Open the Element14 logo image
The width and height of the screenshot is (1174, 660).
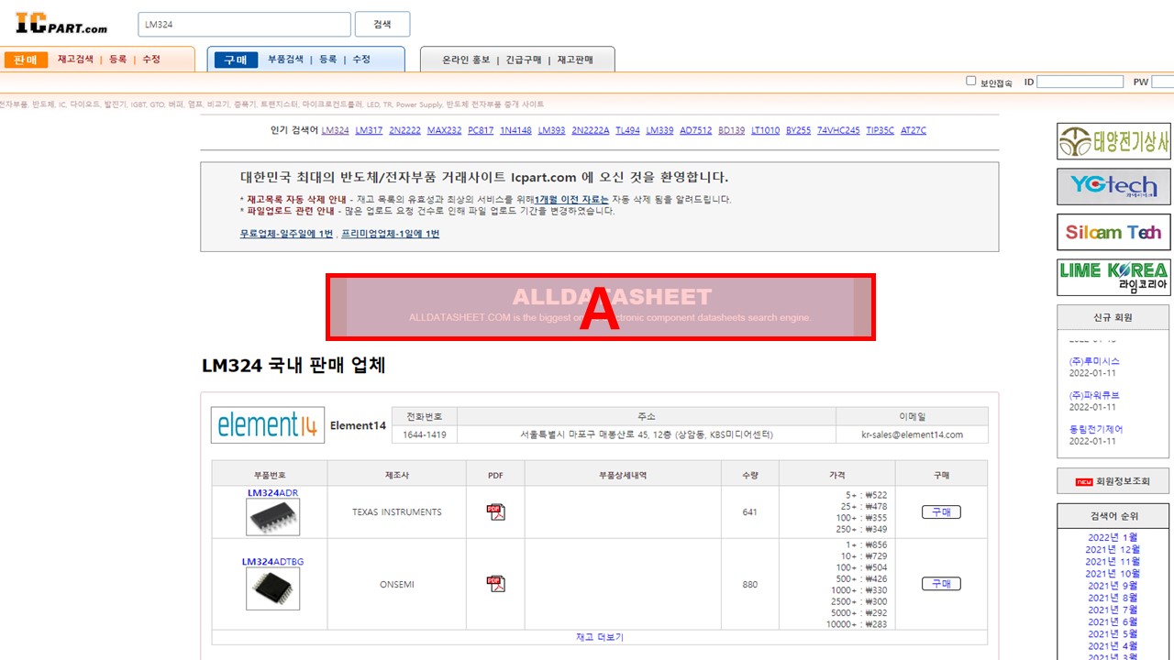click(268, 424)
